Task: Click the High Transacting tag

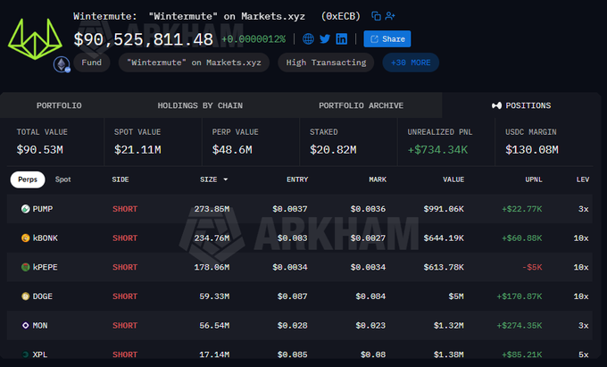Action: tap(326, 63)
